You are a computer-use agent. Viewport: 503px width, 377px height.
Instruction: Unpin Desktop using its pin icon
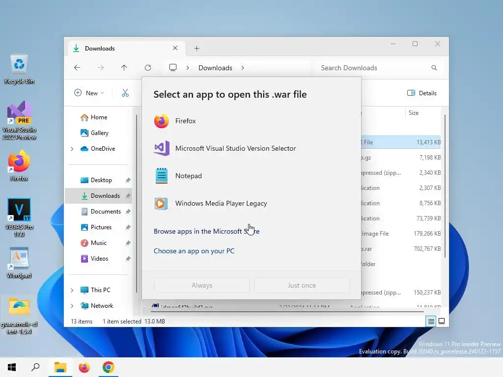[128, 180]
